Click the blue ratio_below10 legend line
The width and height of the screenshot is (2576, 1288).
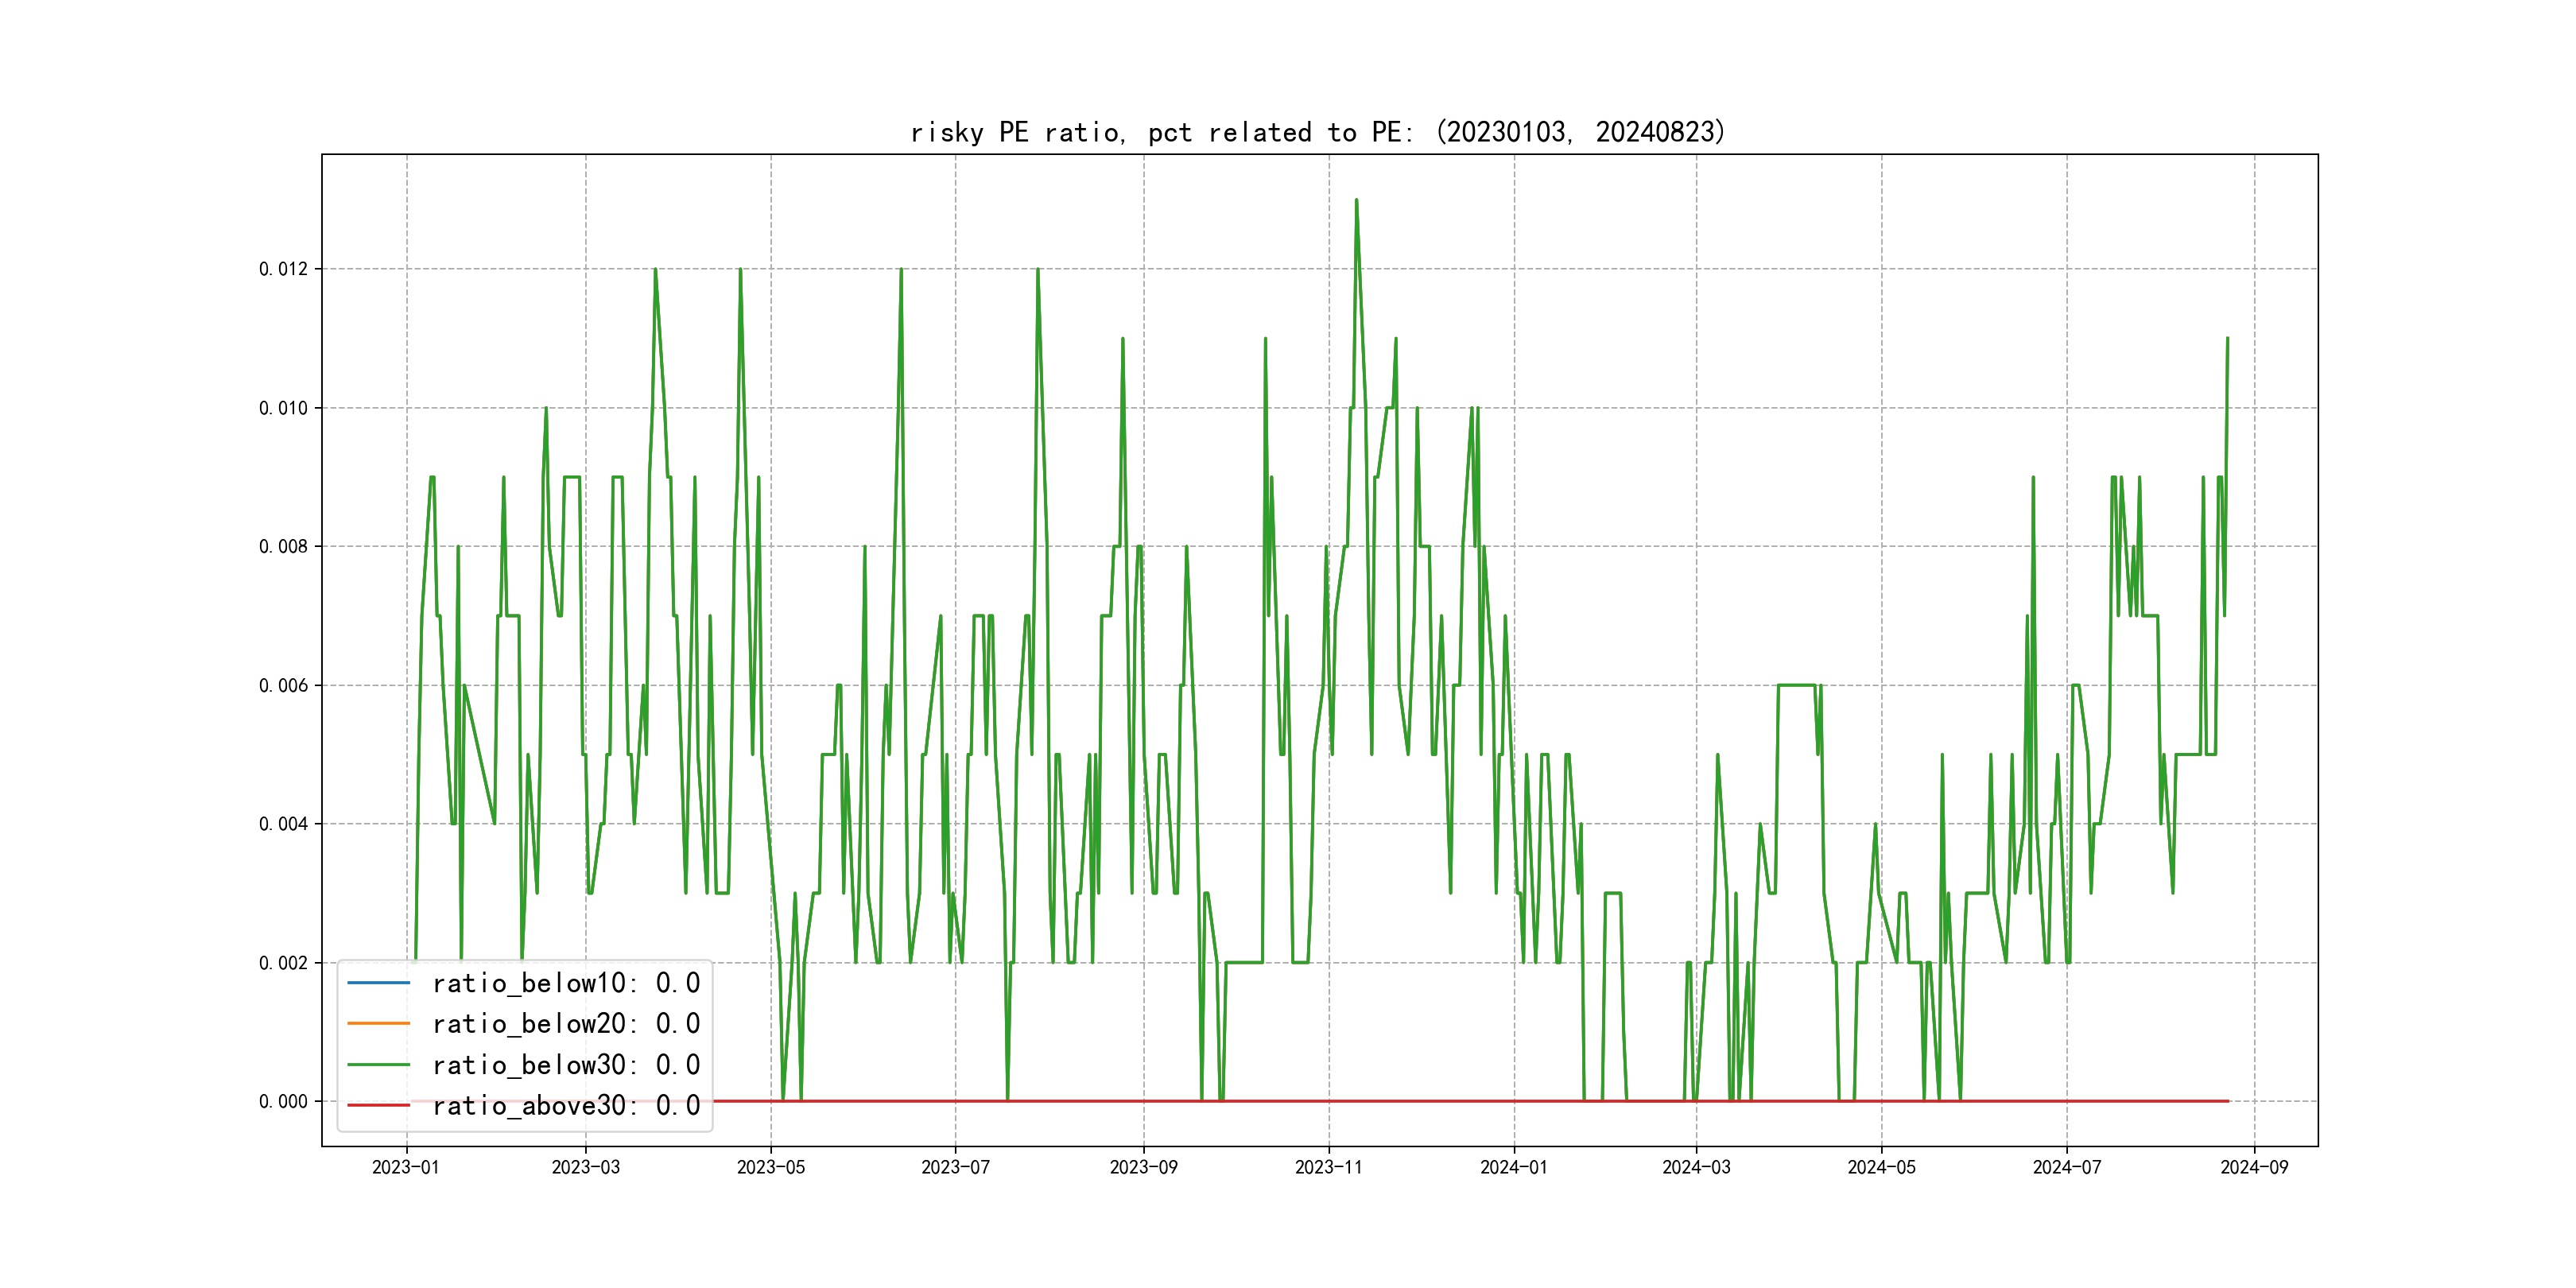tap(378, 983)
